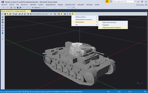Click the Undo arrow
The image size is (148, 93).
pos(24,8)
